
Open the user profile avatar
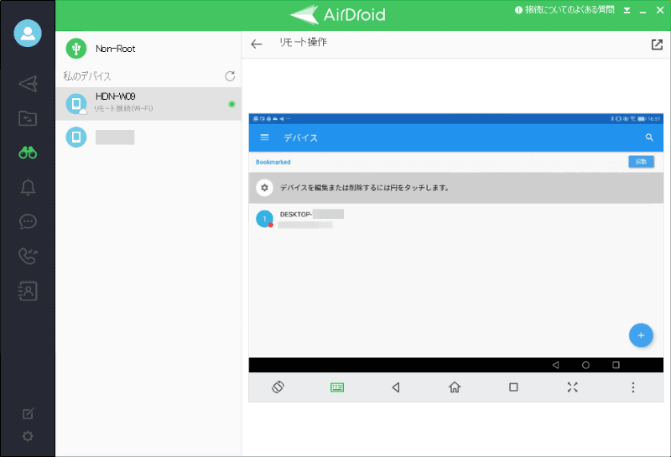(28, 33)
